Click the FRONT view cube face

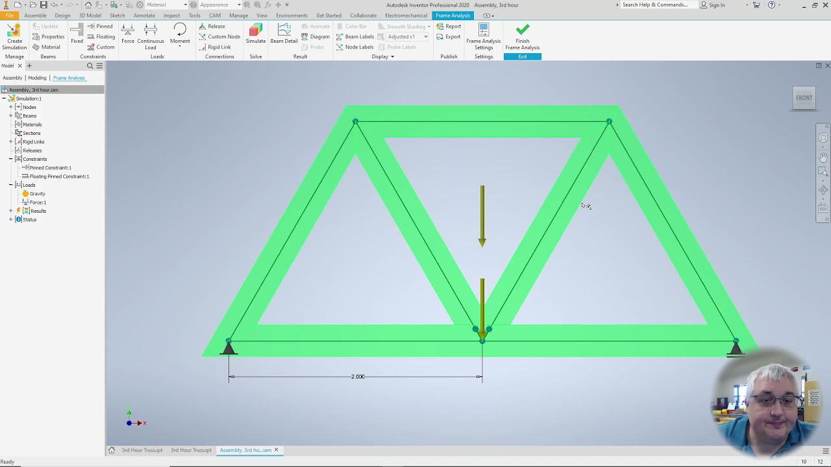804,98
